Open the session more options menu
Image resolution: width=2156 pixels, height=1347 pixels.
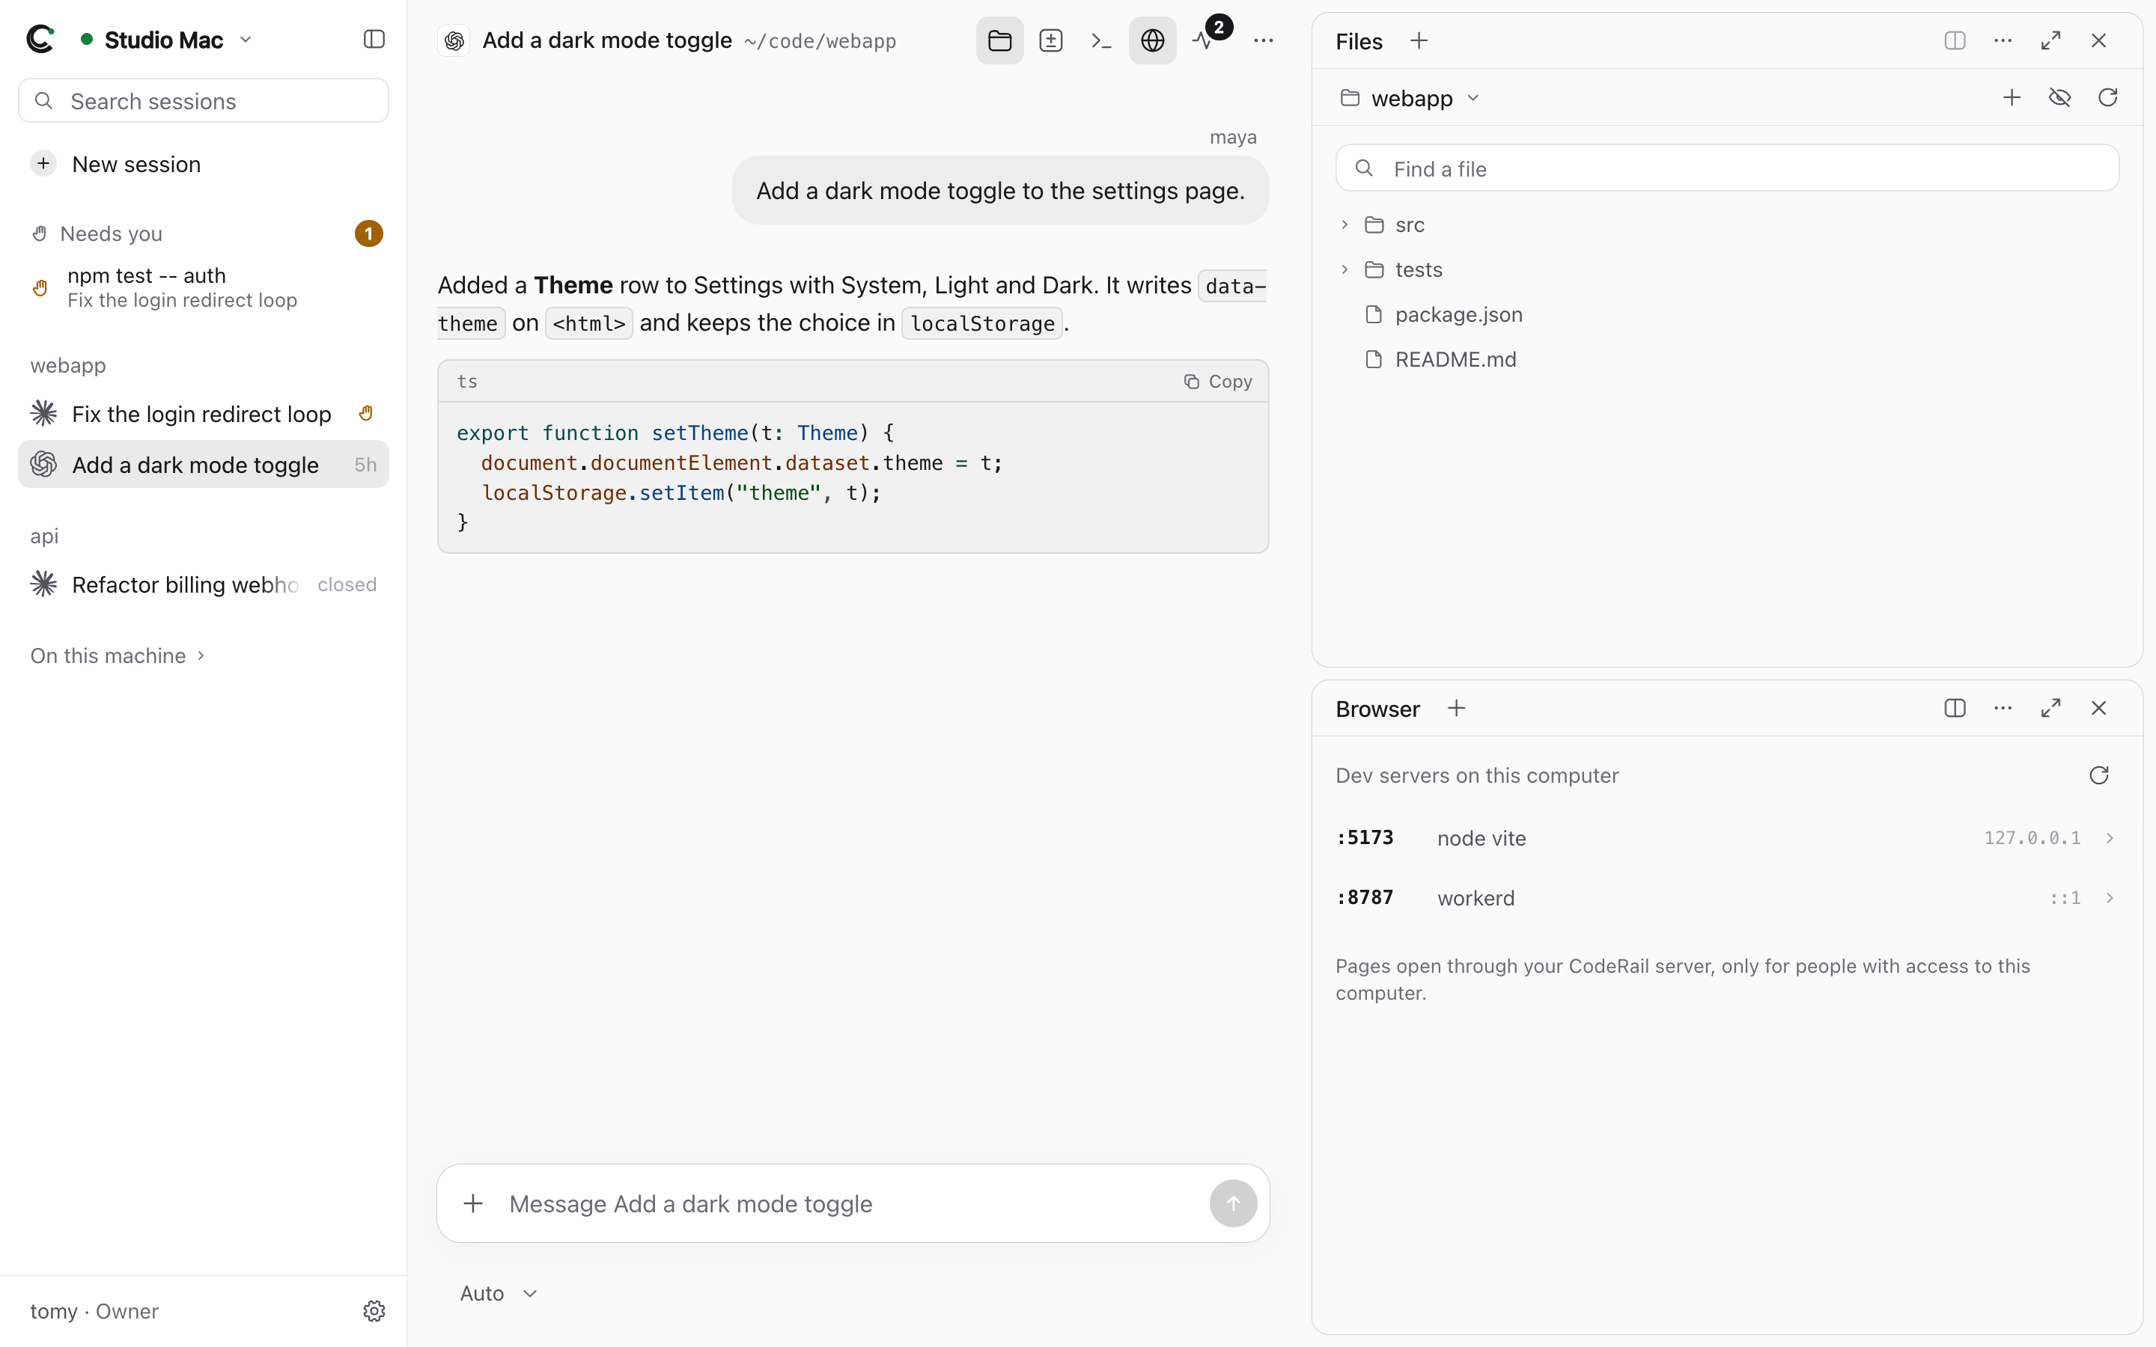[x=1264, y=40]
